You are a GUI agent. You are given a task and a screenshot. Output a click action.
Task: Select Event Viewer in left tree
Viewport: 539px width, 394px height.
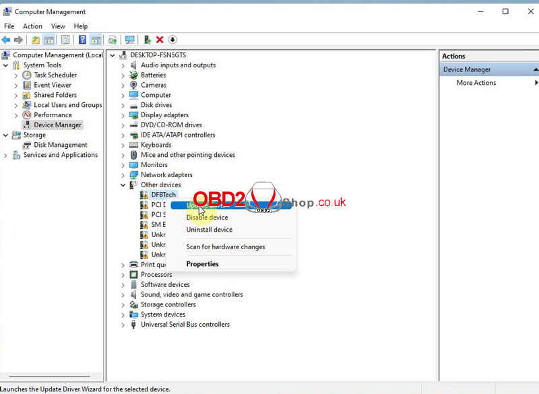point(52,85)
